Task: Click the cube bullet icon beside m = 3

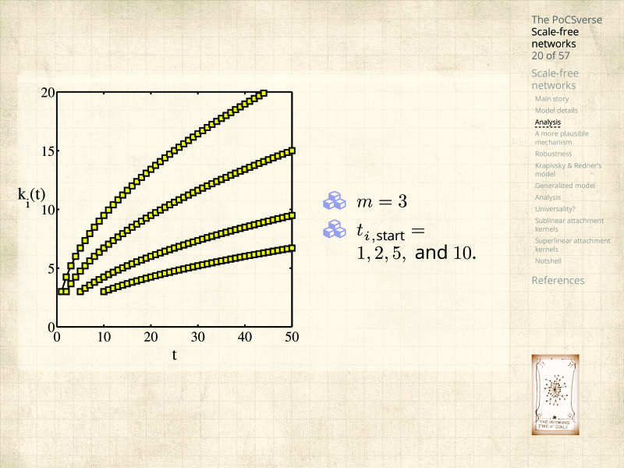Action: (335, 200)
